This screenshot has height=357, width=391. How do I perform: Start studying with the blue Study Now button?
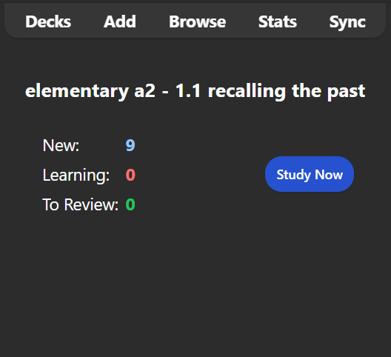click(310, 174)
